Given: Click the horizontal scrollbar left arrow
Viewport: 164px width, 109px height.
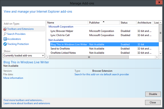Looking at the screenshot, I should pyautogui.click(x=48, y=57).
